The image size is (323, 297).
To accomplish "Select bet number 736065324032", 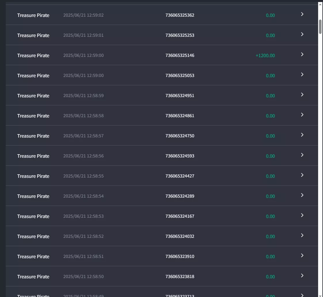I will click(x=180, y=236).
